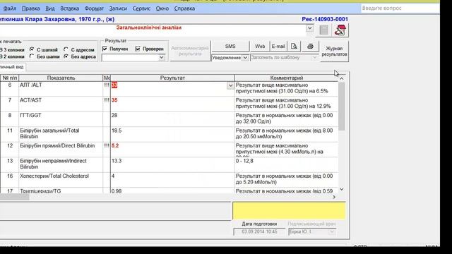Click the 'Результат' column header
The height and width of the screenshot is (254, 452).
[x=172, y=78]
